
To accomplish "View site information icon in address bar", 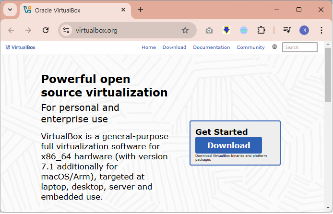I will click(66, 30).
